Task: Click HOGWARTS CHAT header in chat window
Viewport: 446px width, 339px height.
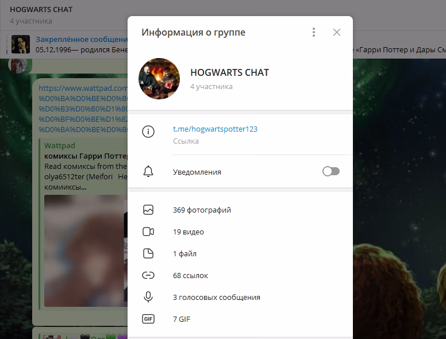Action: coord(41,9)
